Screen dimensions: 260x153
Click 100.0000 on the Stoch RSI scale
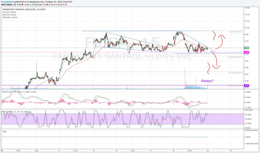coord(249,110)
